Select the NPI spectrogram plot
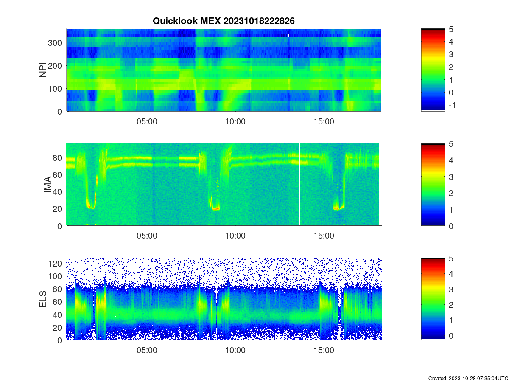The image size is (509, 382). 224,70
